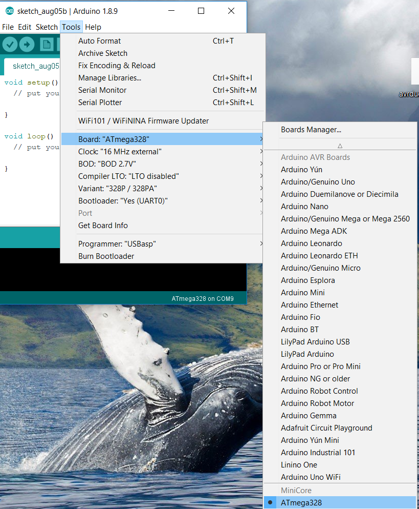Image resolution: width=419 pixels, height=509 pixels.
Task: Select Arduino Gemma board
Action: tap(340, 416)
